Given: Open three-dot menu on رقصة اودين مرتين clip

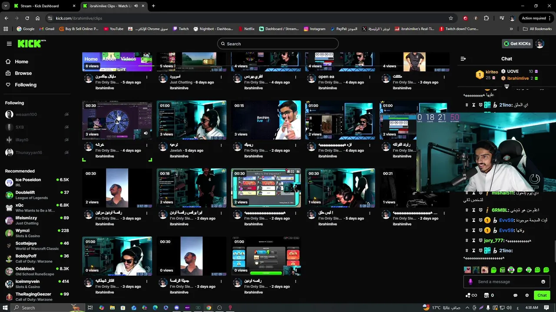Looking at the screenshot, I should pyautogui.click(x=147, y=213).
